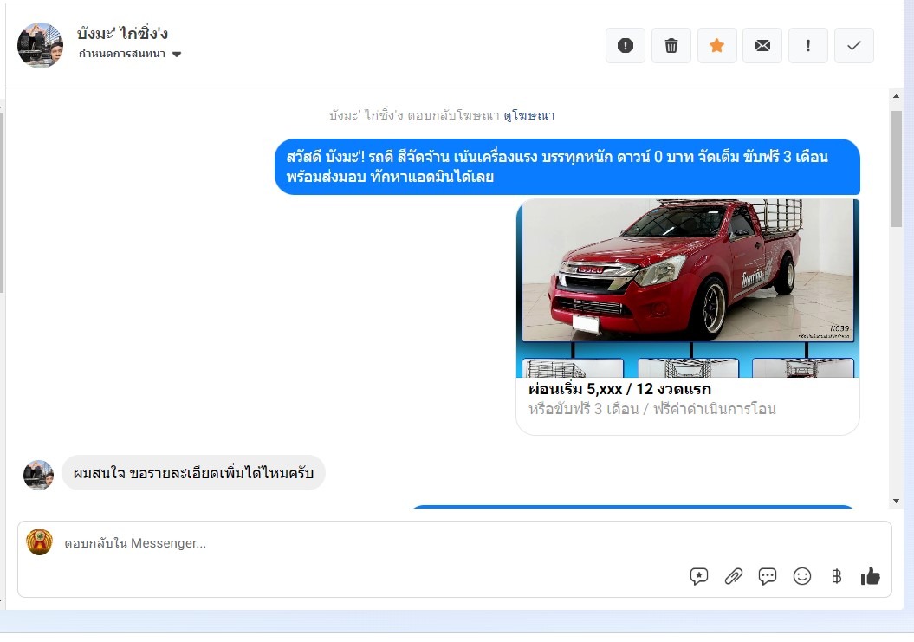The height and width of the screenshot is (642, 914).
Task: Open the contact's profile picture in header
Action: [x=40, y=45]
